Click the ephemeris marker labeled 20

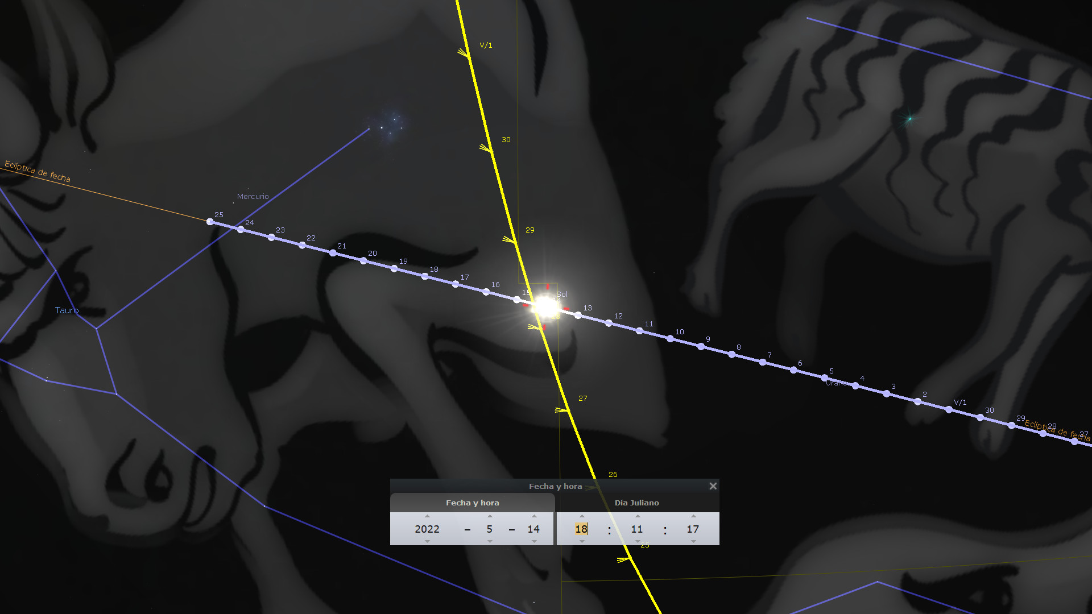coord(363,261)
